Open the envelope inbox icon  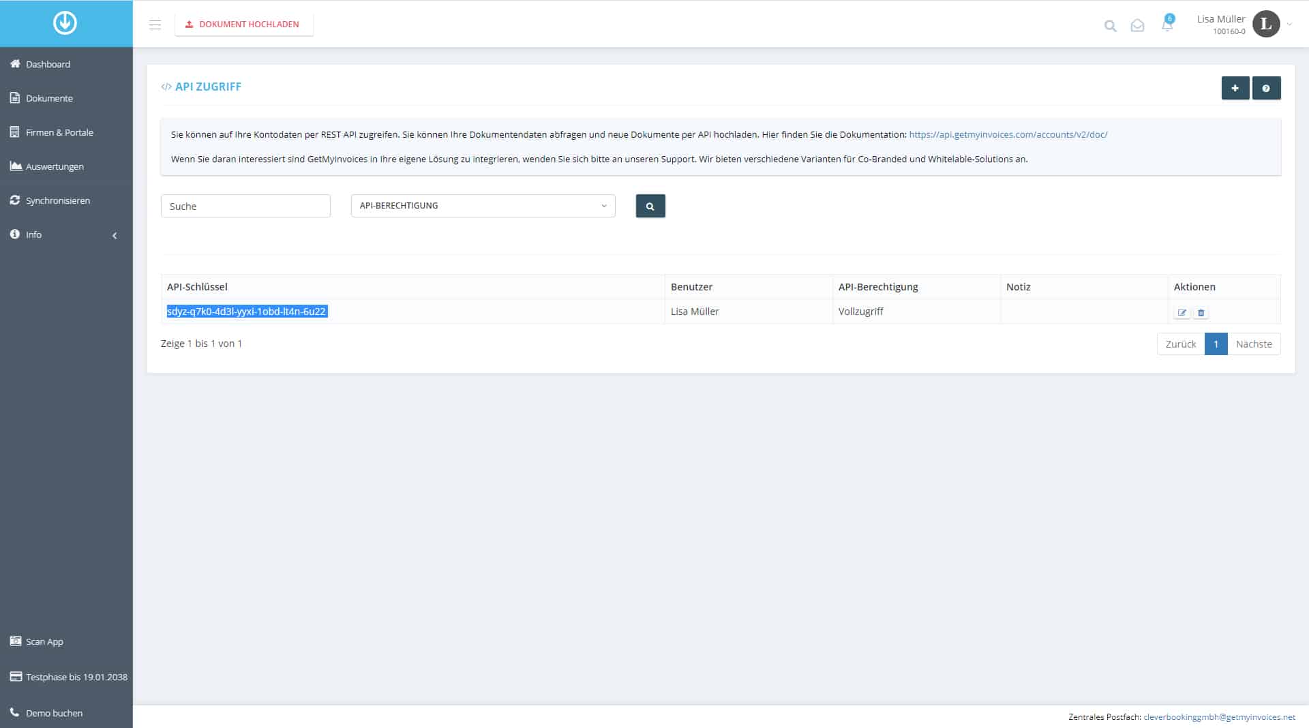tap(1137, 26)
